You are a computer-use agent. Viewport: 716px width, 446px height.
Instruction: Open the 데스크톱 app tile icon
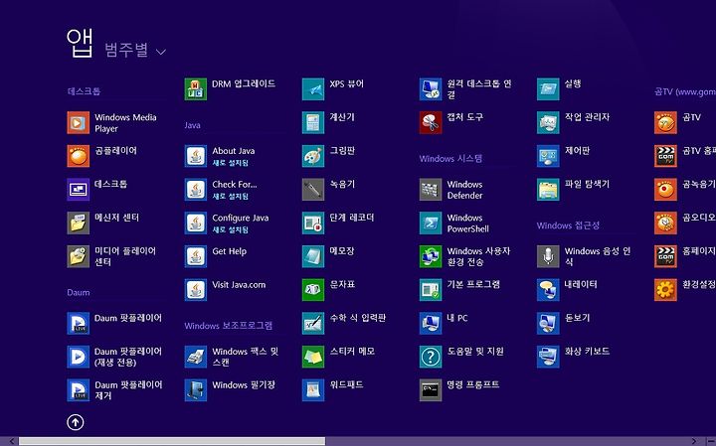79,190
